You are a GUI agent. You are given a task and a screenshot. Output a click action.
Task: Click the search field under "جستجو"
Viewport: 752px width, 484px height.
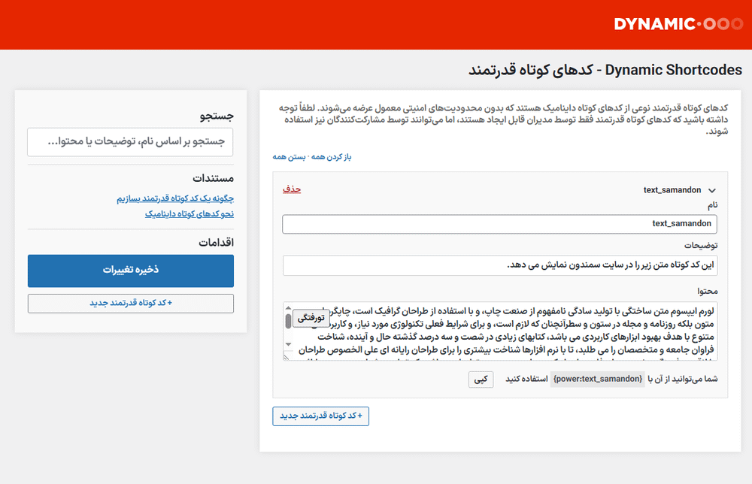130,142
